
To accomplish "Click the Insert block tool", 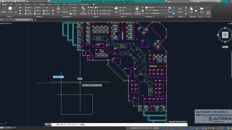I will point(116,9).
